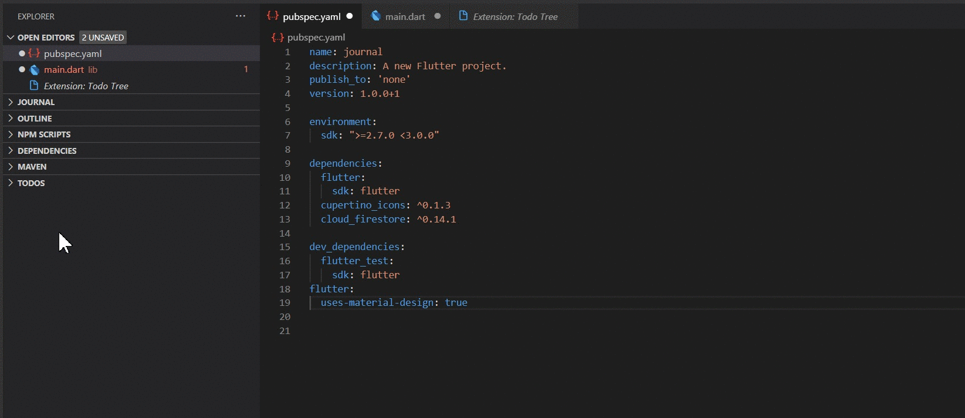Image resolution: width=965 pixels, height=418 pixels.
Task: Click the breadcrumb YAML icon above the editor
Action: (x=277, y=38)
